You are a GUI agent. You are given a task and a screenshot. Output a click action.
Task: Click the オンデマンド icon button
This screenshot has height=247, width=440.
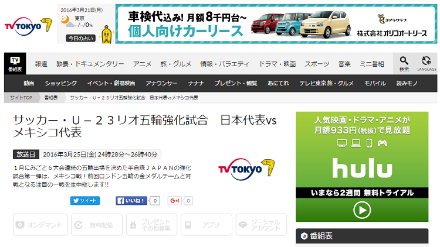pyautogui.click(x=39, y=225)
